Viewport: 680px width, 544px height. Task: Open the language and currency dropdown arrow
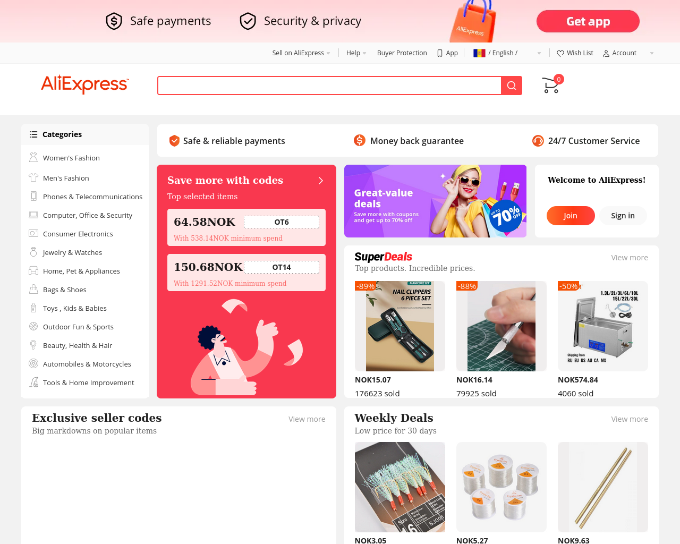(539, 53)
